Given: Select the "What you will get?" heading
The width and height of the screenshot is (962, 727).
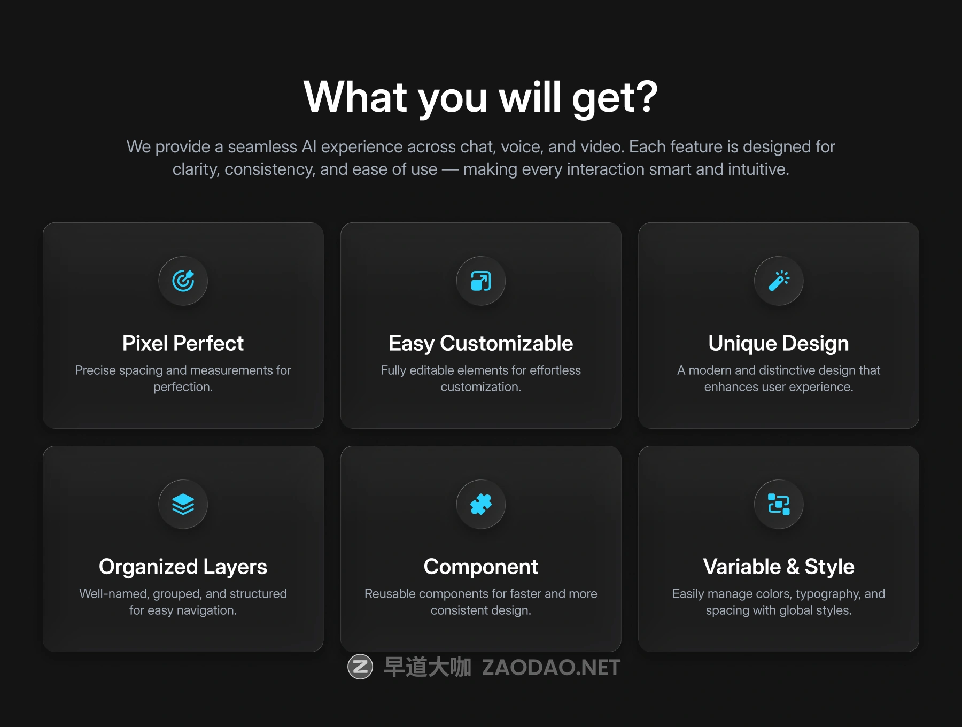Looking at the screenshot, I should (480, 97).
